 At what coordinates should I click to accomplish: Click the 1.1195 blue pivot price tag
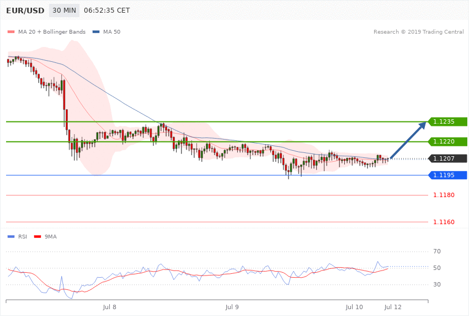click(x=447, y=176)
